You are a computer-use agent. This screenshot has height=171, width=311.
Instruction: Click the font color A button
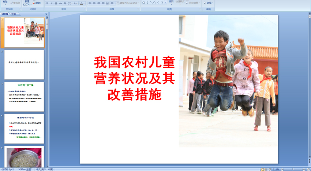[x=81, y=3]
